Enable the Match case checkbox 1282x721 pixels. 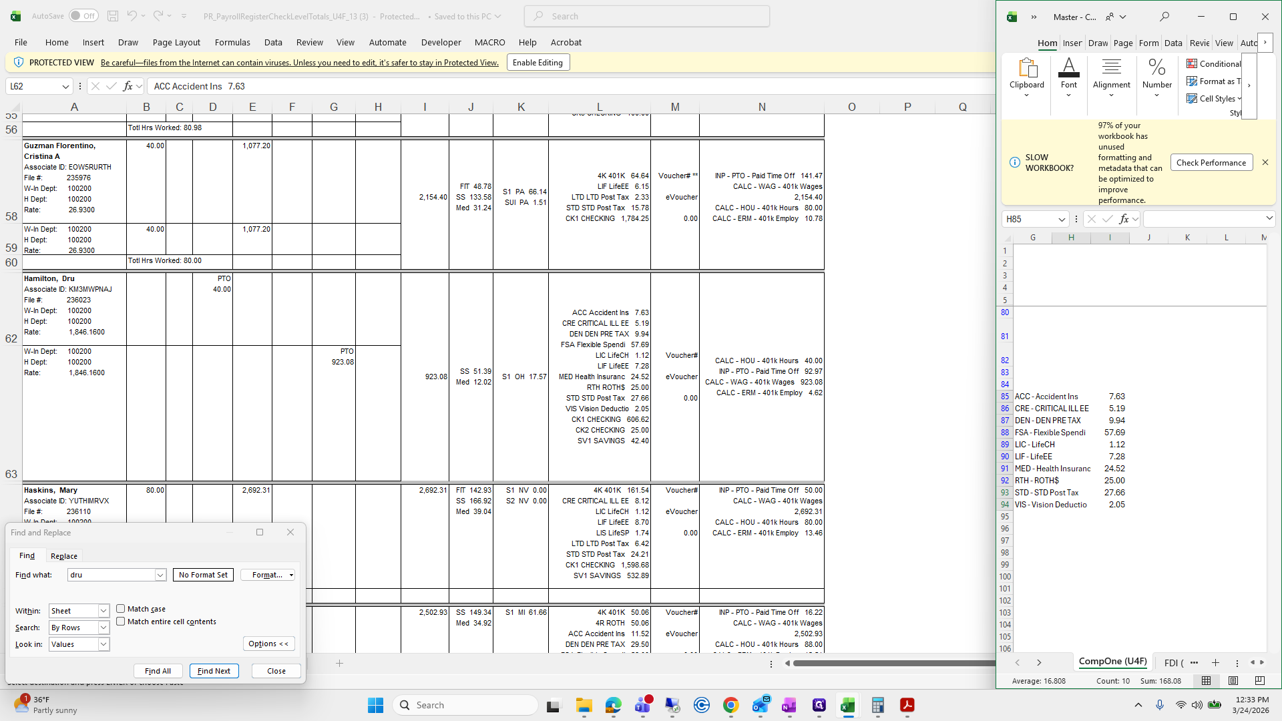click(121, 609)
